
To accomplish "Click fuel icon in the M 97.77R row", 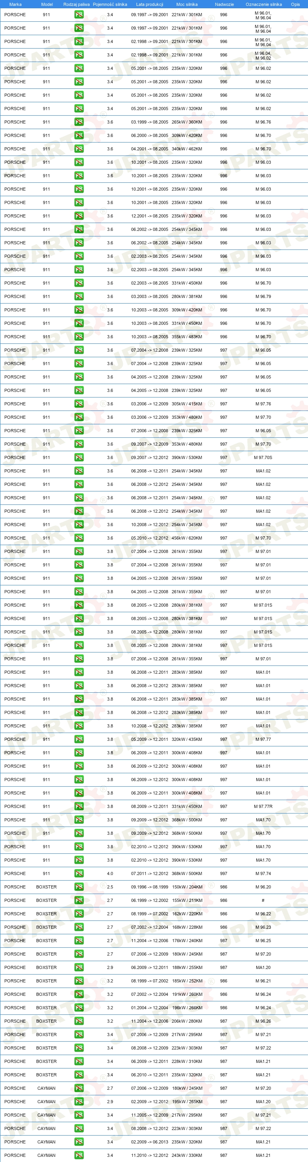I will coord(79,806).
